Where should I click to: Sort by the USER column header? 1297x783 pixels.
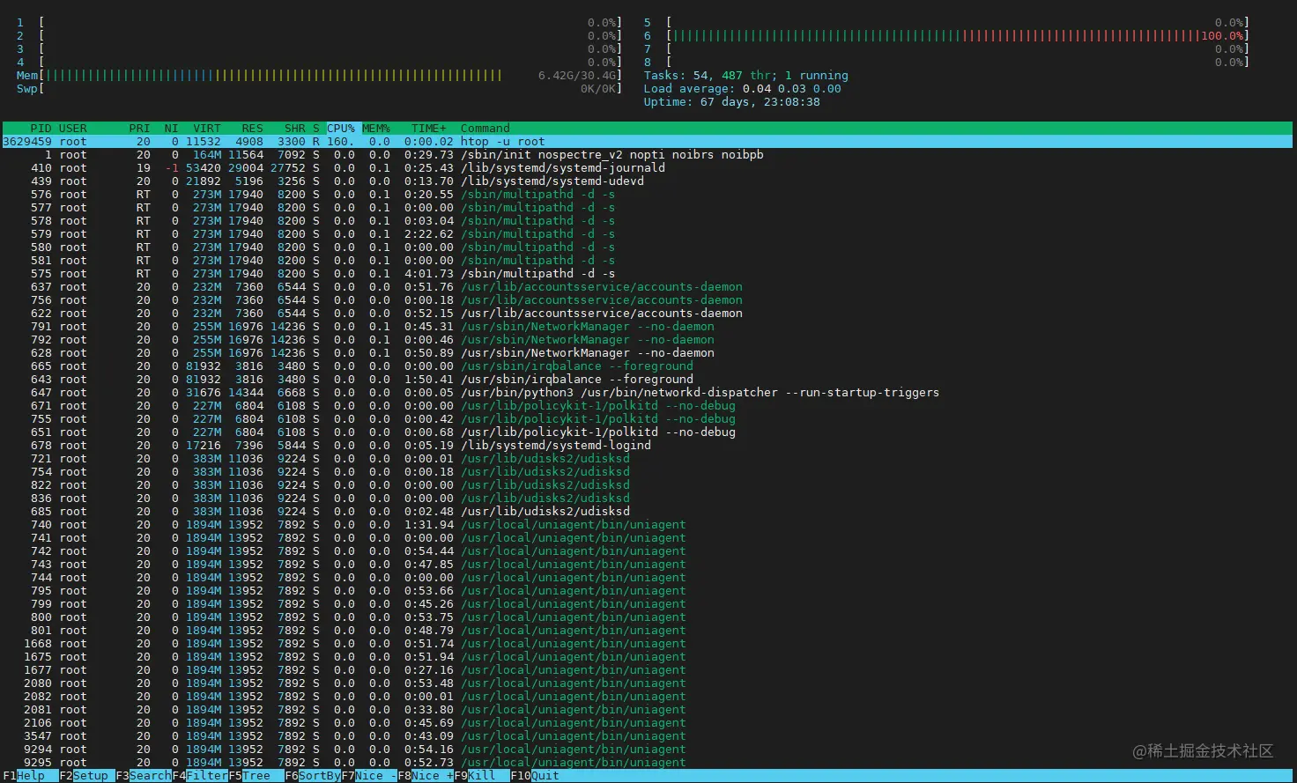pos(73,129)
